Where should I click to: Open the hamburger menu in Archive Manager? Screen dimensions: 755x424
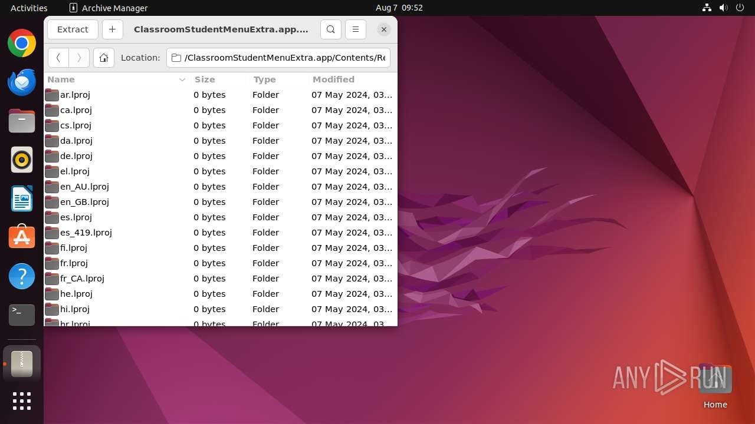(x=356, y=29)
